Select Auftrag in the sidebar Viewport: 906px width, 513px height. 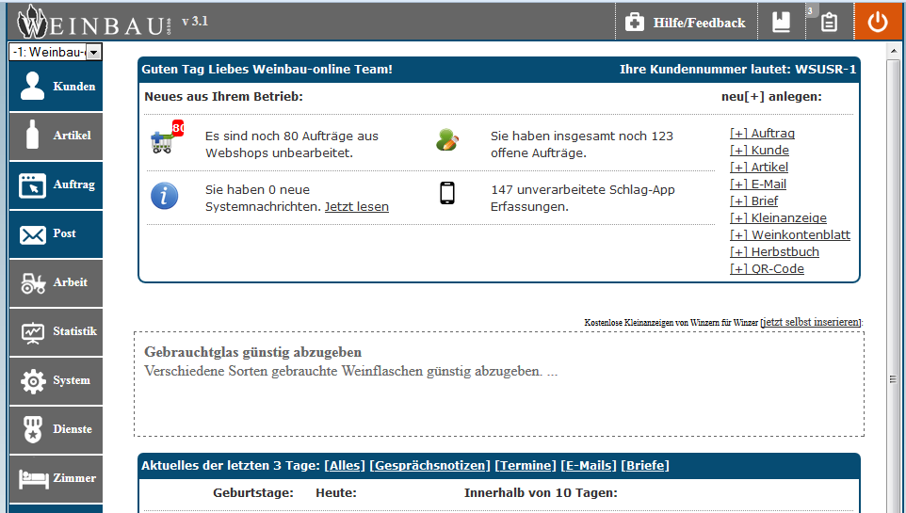56,184
